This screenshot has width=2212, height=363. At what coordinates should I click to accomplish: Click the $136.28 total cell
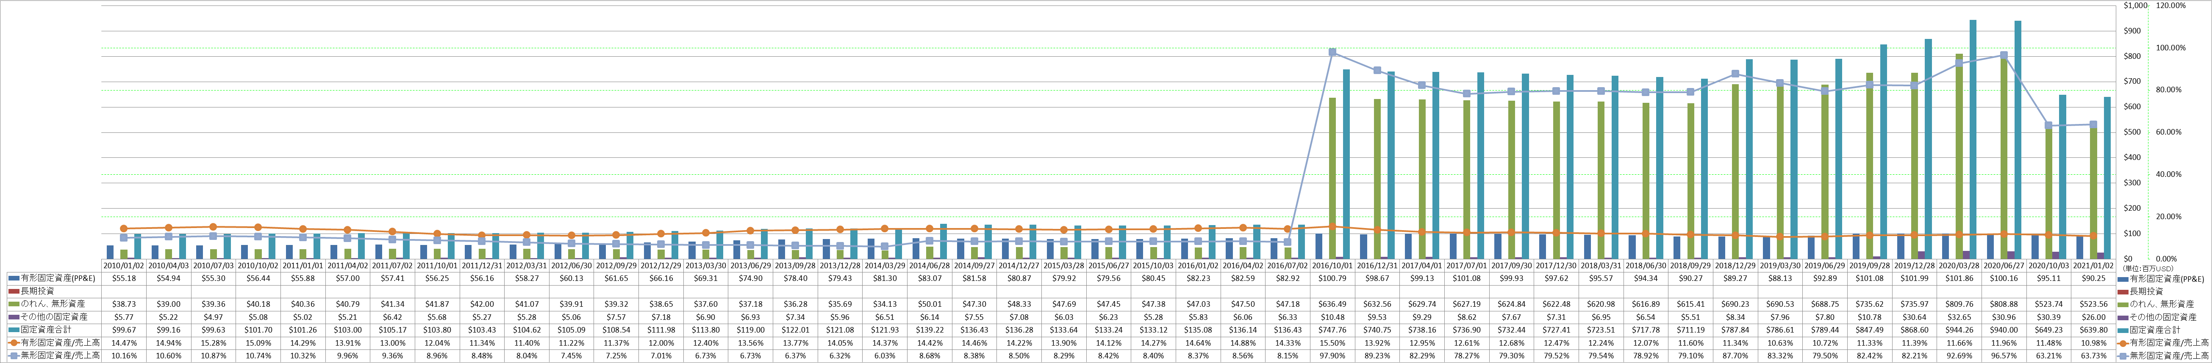click(1020, 330)
